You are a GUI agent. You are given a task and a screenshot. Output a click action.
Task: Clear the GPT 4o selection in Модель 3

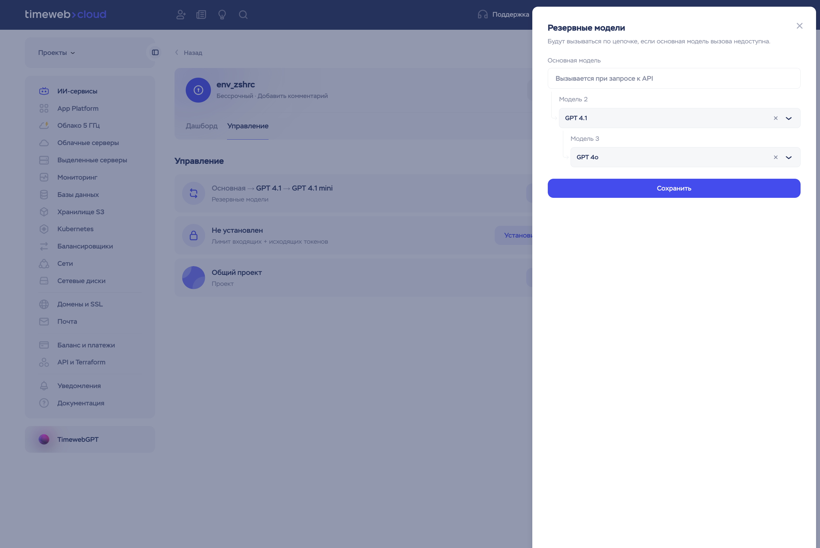(x=776, y=157)
